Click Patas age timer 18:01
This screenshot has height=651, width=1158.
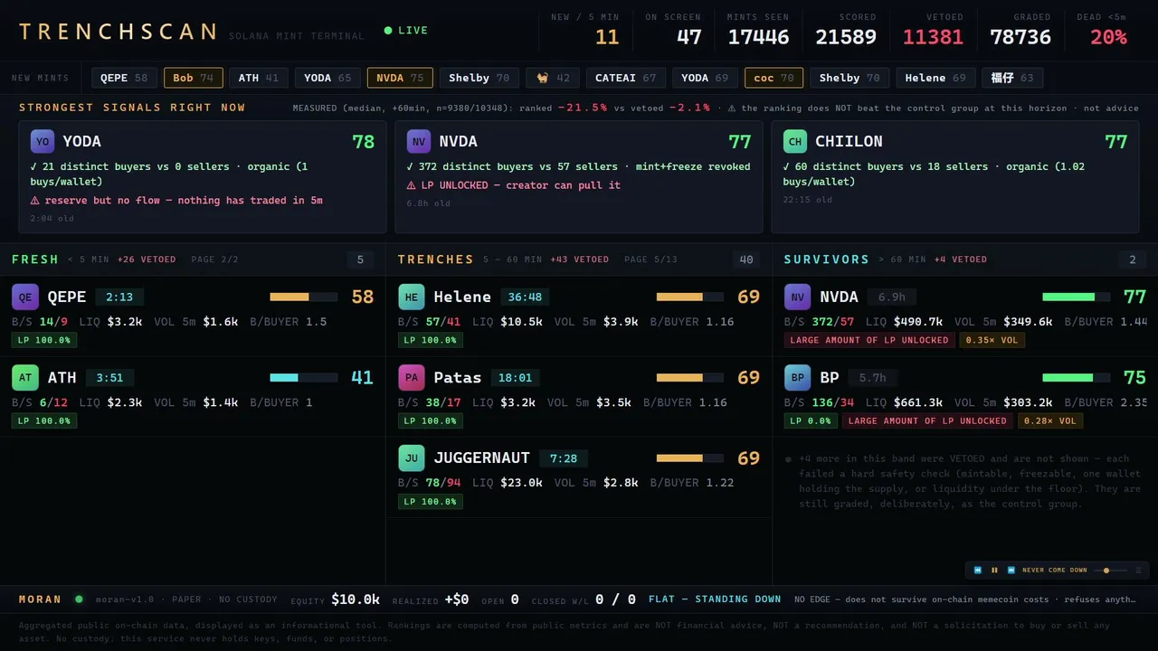point(515,378)
